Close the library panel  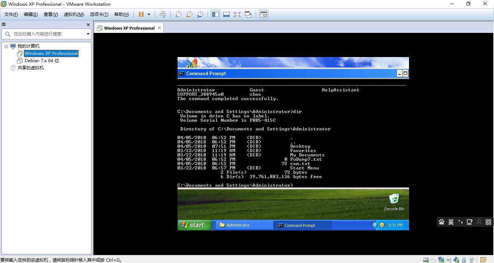88,25
